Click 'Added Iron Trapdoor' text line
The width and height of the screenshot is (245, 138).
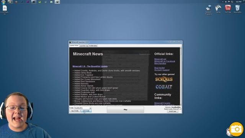click(83, 75)
